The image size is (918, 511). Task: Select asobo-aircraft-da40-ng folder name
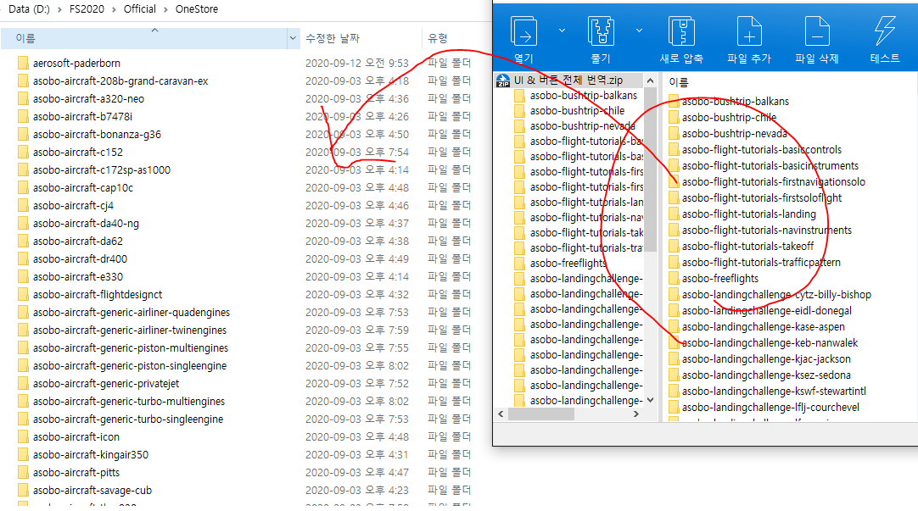pos(86,224)
